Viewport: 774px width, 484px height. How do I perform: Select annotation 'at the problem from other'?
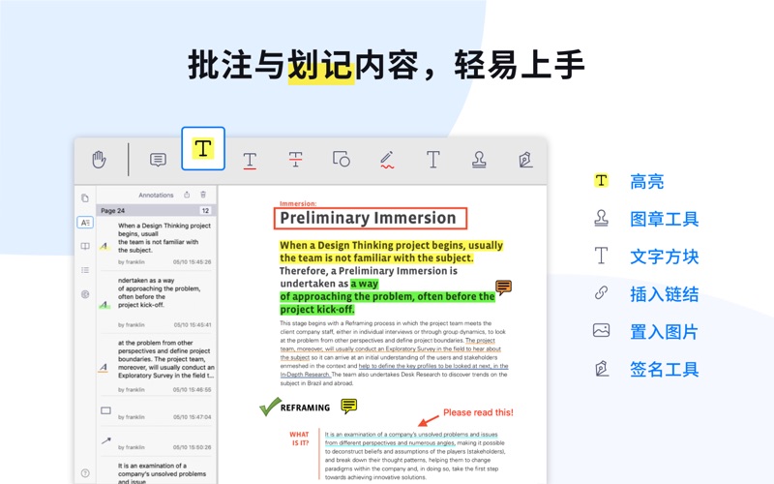tap(157, 367)
